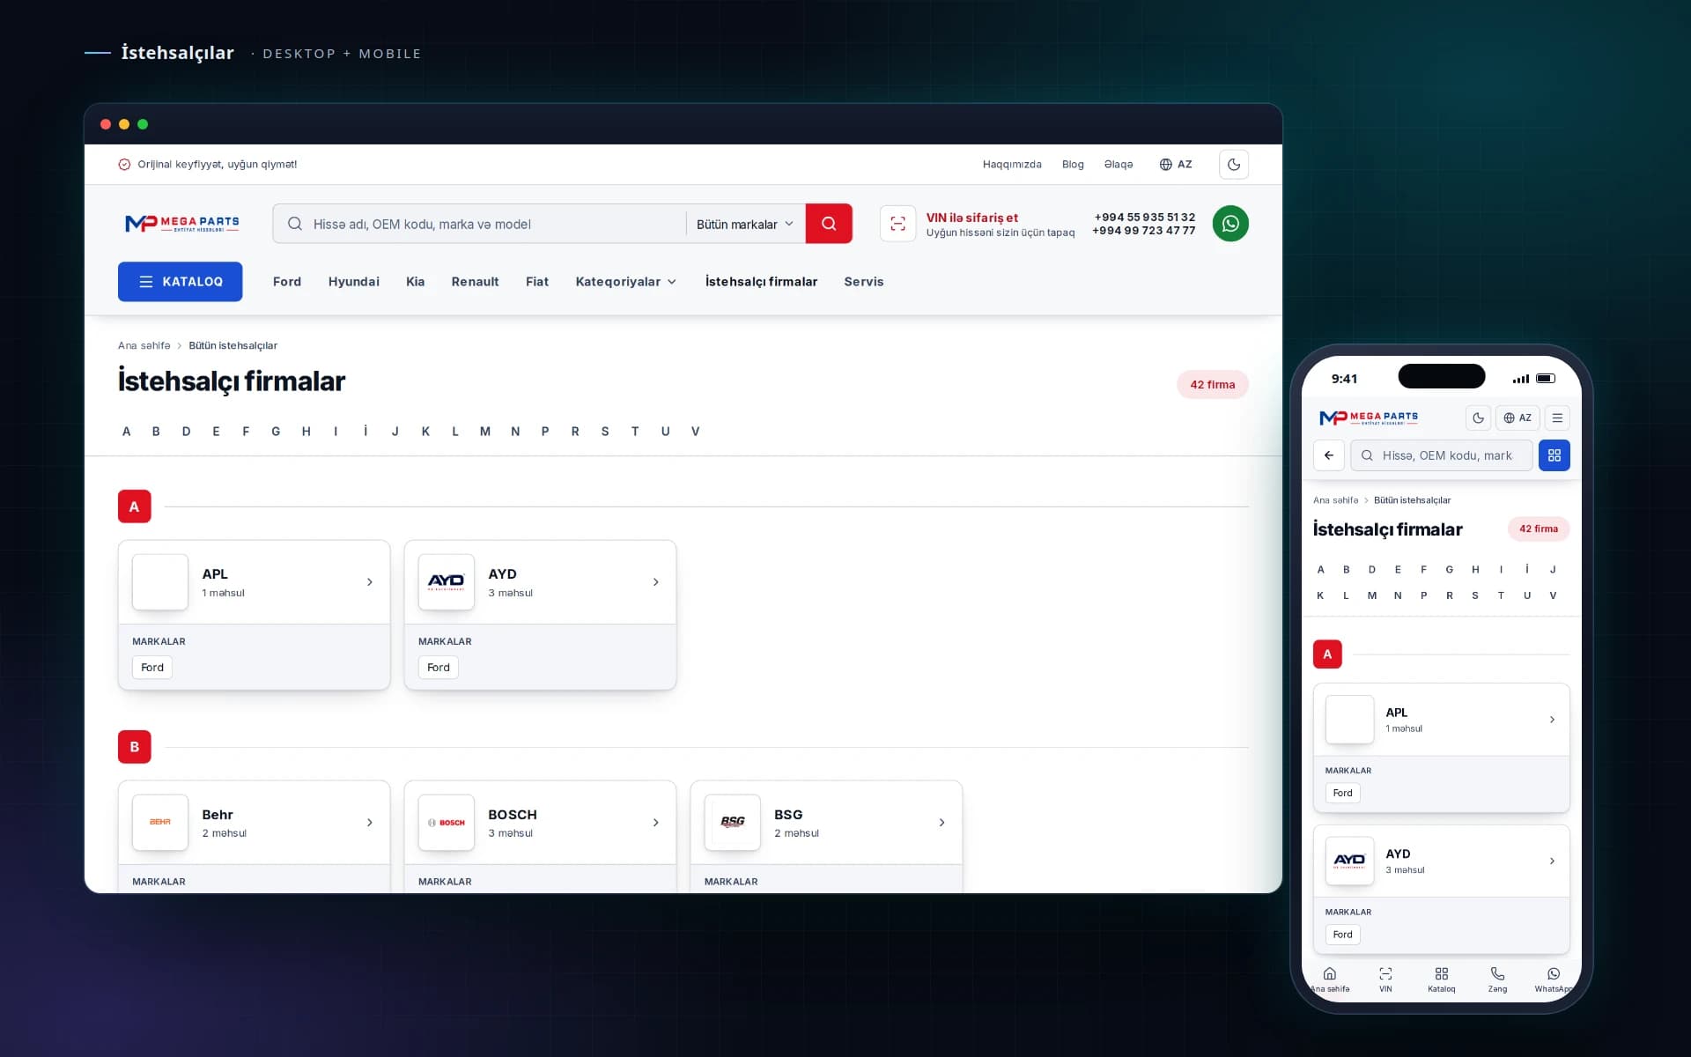1691x1057 pixels.
Task: Open the Bütün markalar dropdown in search bar
Action: 745,225
